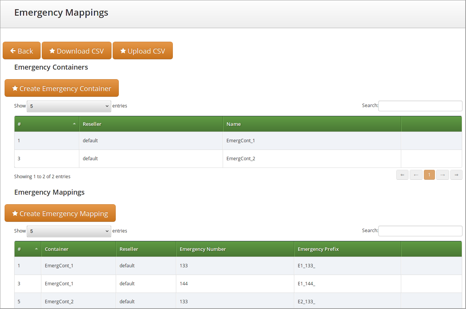Click the Back arrow button
466x309 pixels.
click(x=21, y=51)
